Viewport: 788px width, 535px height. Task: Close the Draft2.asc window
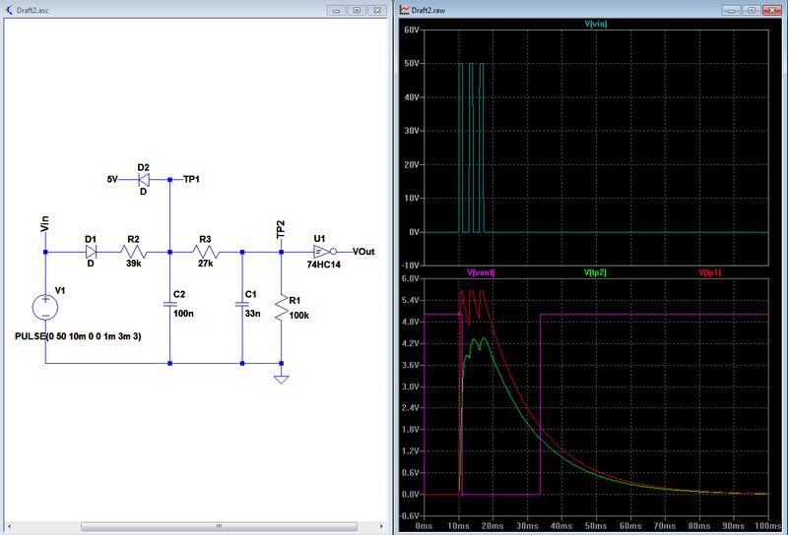point(376,10)
